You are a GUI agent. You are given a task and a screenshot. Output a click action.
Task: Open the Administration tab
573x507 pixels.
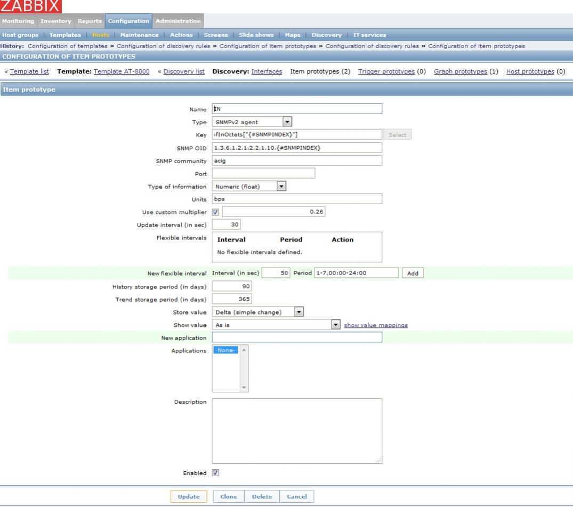point(178,21)
